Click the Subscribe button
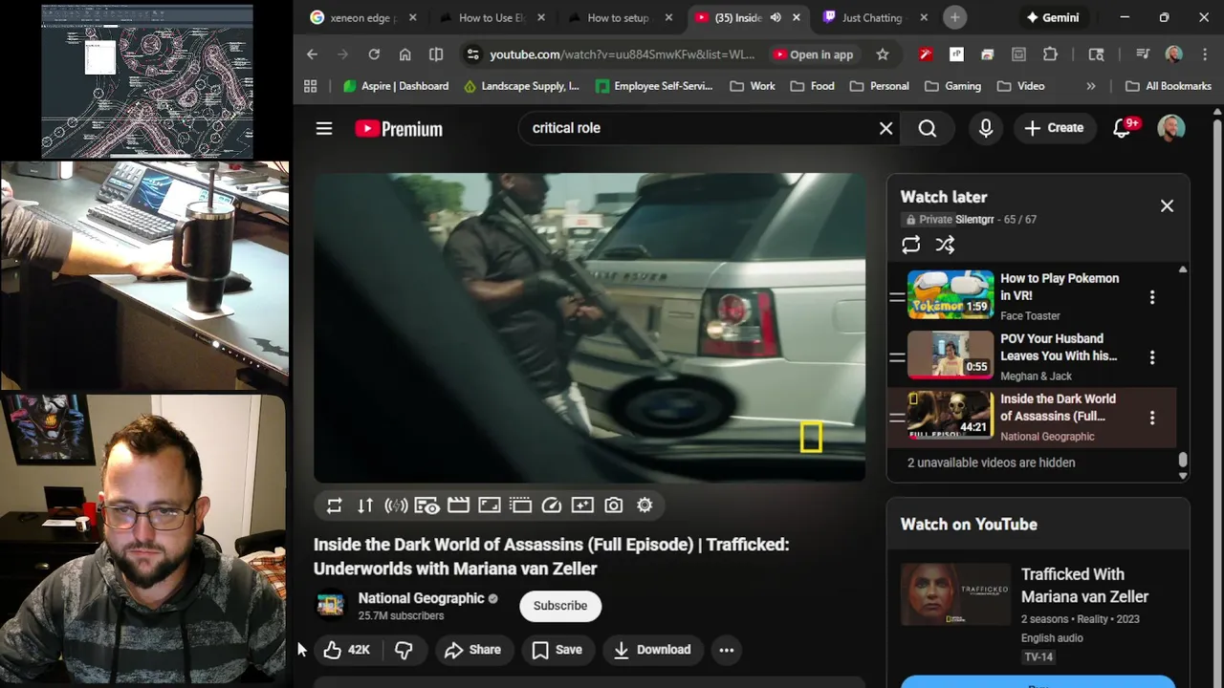The height and width of the screenshot is (688, 1224). (x=560, y=606)
